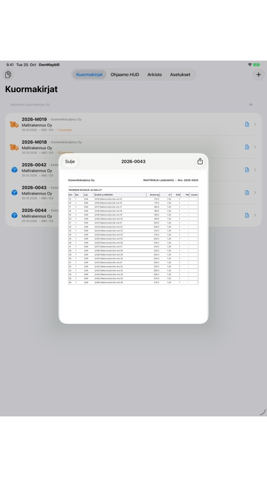Click table row "Rakennustarvike-erä 28"

[133, 251]
